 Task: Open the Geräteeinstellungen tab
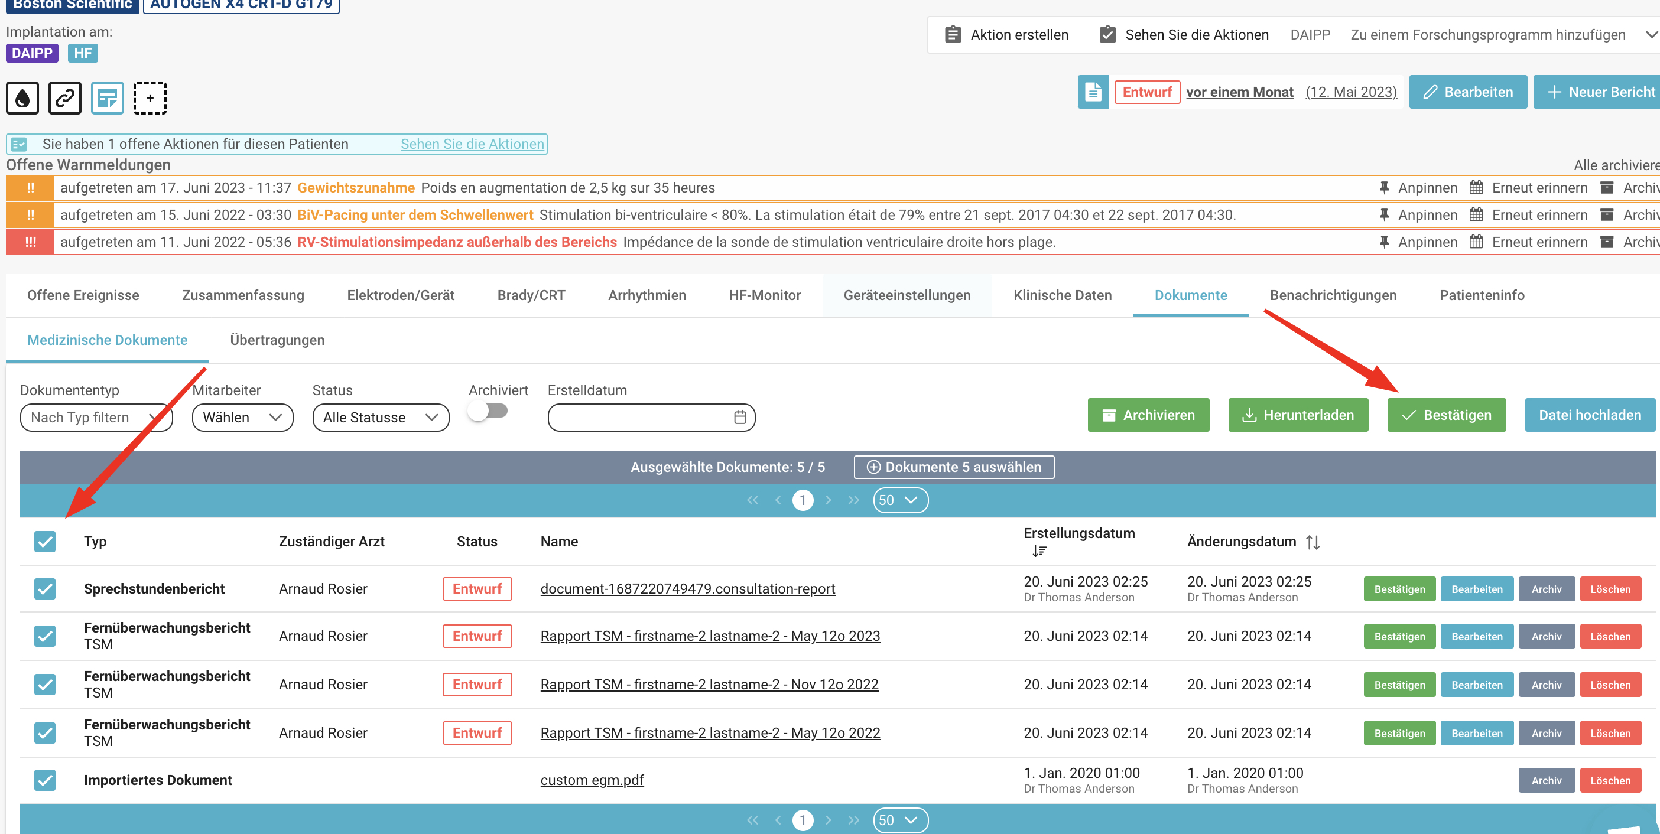tap(907, 295)
